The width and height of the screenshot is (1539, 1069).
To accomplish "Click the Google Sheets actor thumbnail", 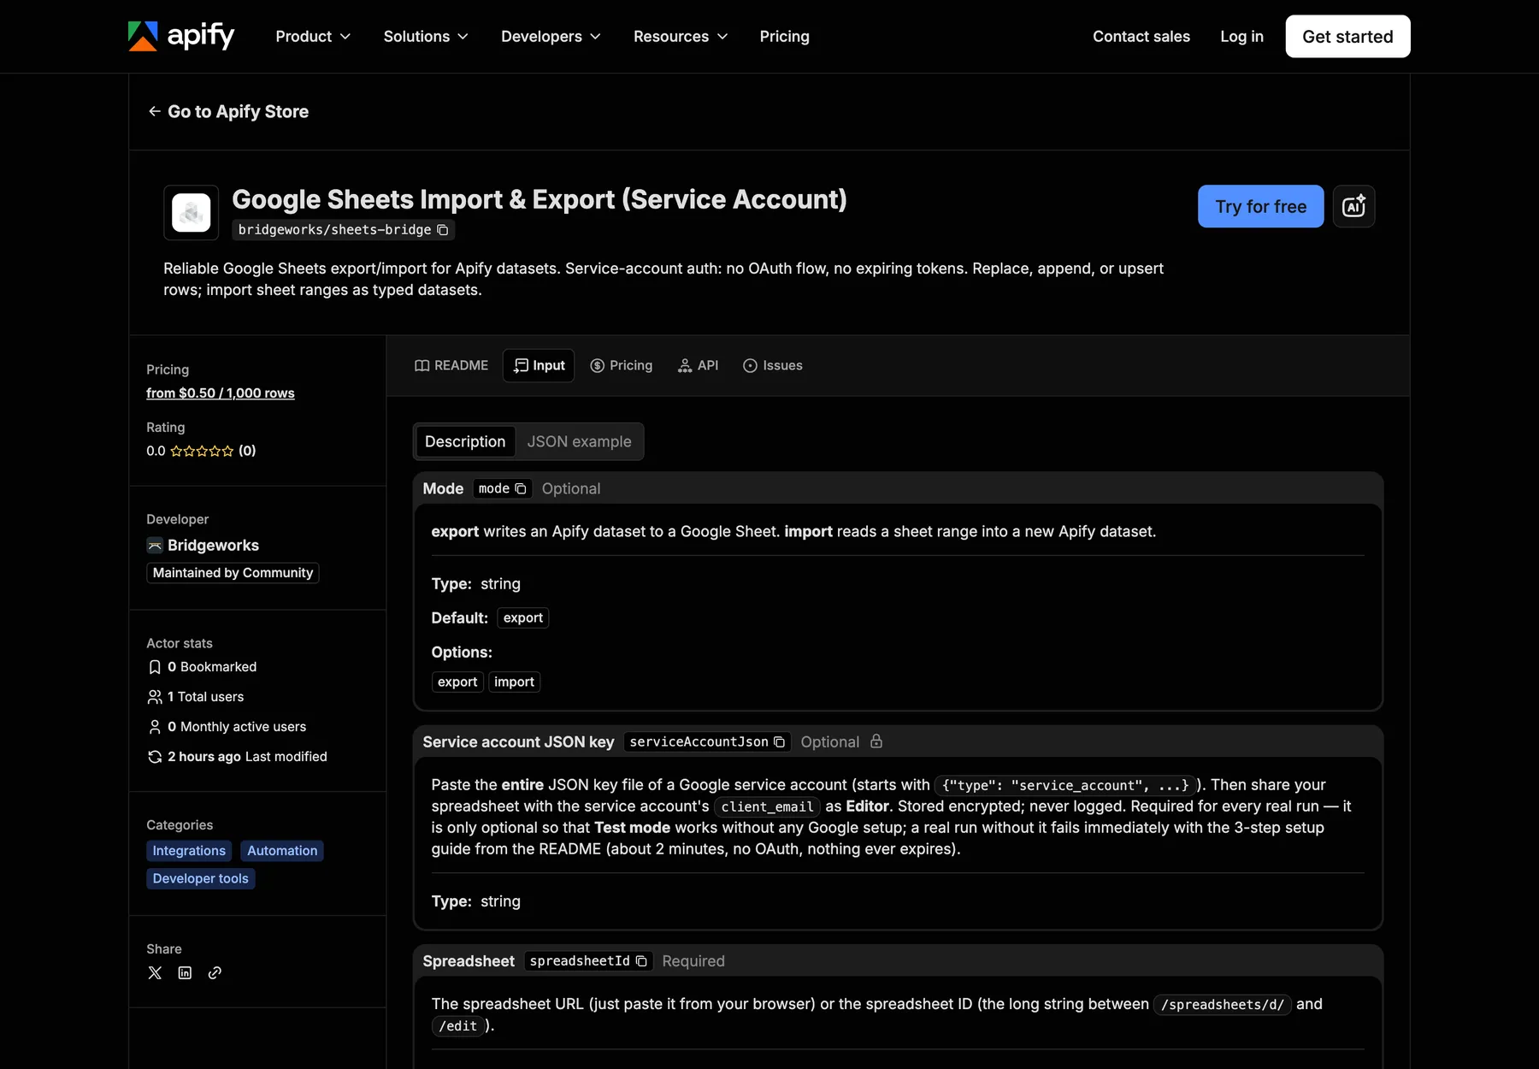I will (192, 213).
